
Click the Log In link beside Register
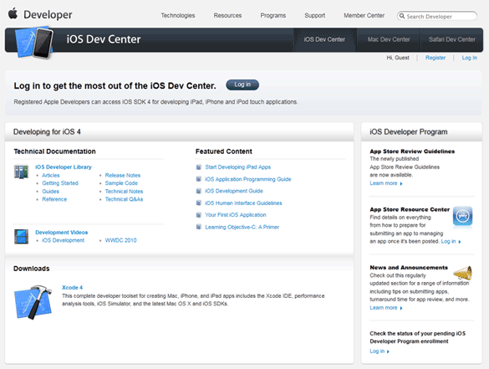coord(469,58)
